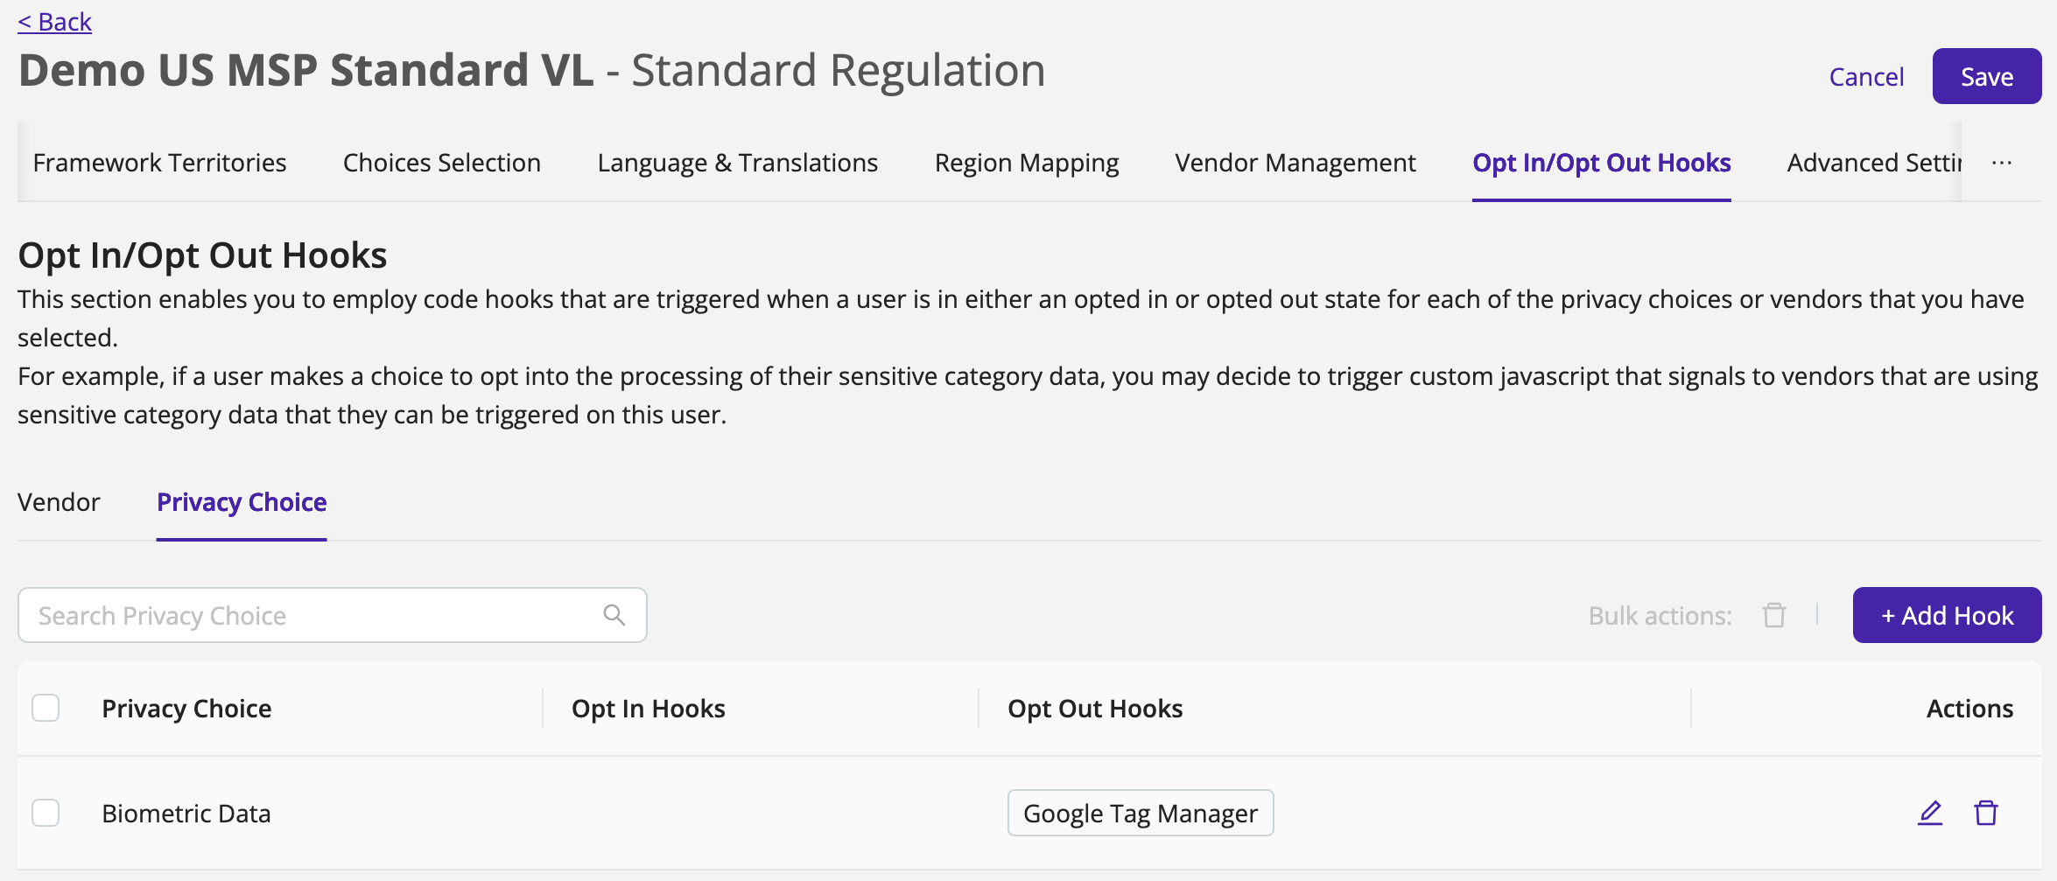Click the bulk actions trash icon
Screen dimensions: 2057x881
1774,615
